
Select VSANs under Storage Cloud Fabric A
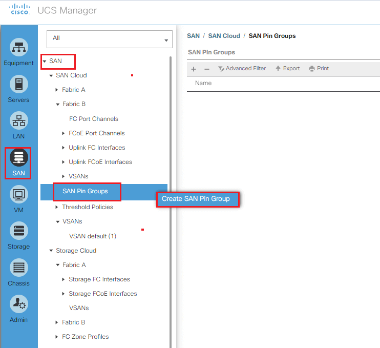click(x=79, y=308)
